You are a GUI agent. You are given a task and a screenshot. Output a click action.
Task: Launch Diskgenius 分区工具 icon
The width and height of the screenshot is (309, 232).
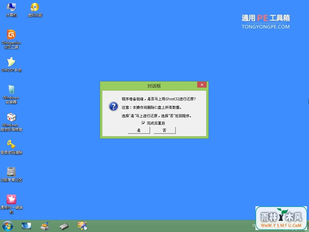coord(11,39)
